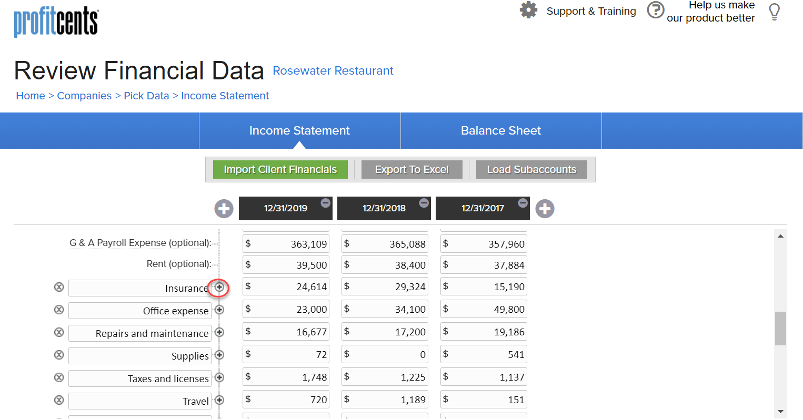Click the scroll up arrow
Viewport: 803px width, 420px height.
[780, 236]
